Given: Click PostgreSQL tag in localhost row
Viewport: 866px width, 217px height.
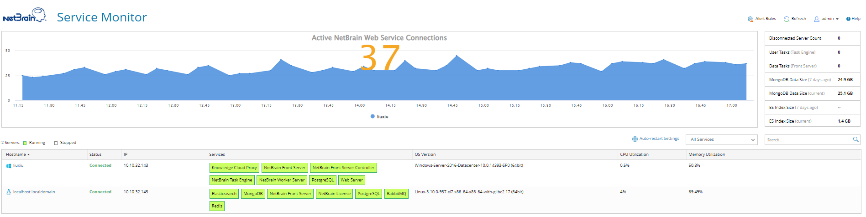Looking at the screenshot, I should (369, 194).
